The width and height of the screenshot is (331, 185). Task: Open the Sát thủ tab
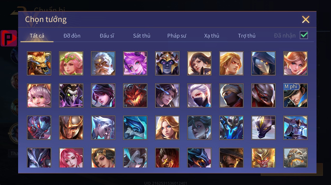[x=142, y=36]
